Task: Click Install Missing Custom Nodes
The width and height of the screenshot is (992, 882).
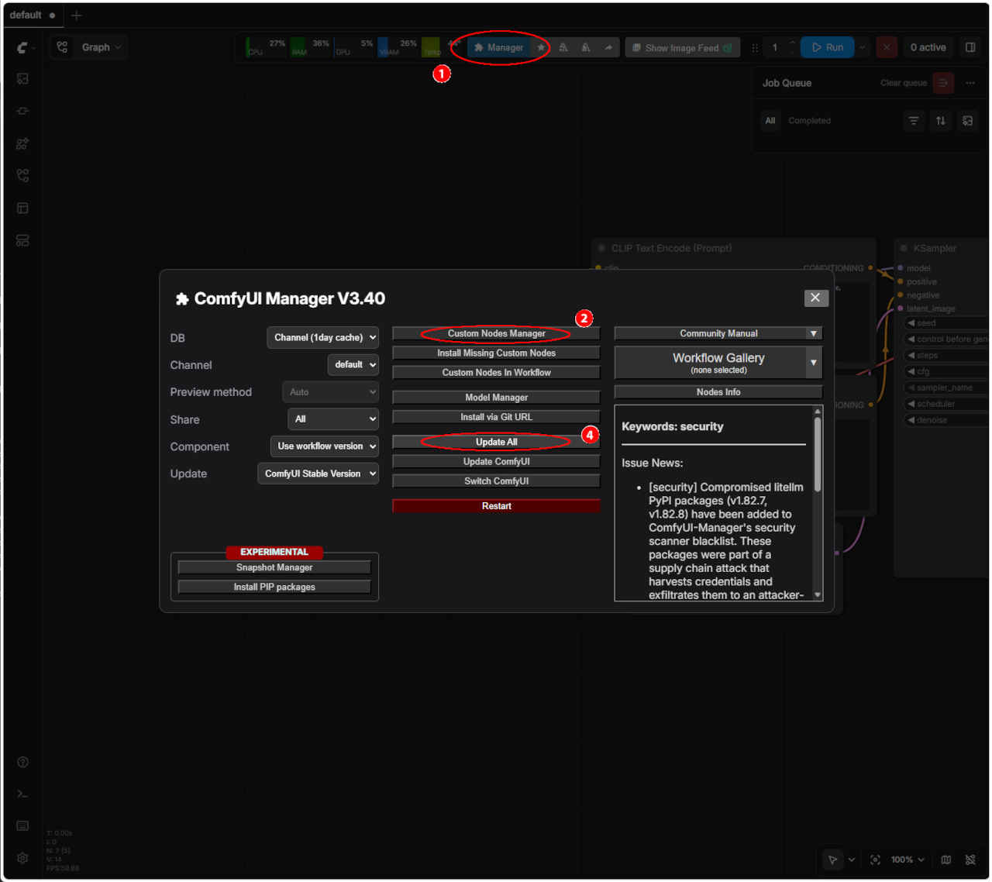Action: click(496, 353)
